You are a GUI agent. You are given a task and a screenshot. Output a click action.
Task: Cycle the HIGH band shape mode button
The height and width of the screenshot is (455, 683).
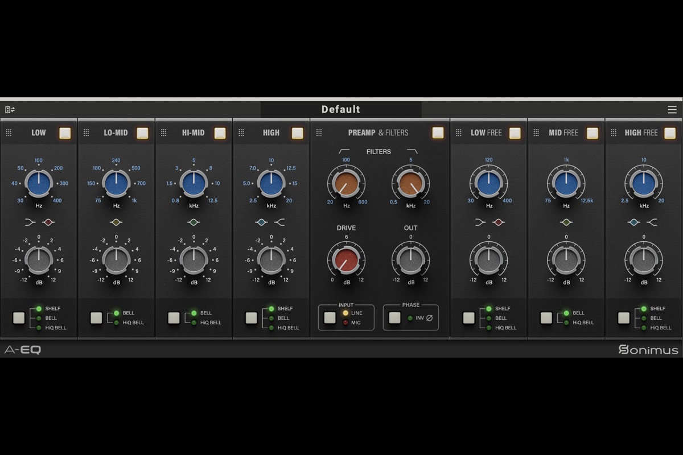tap(251, 318)
